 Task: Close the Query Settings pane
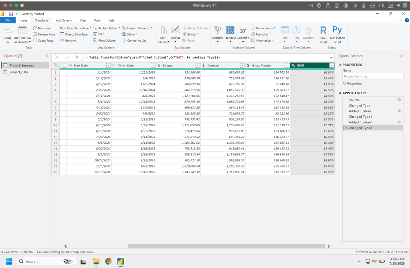401,56
